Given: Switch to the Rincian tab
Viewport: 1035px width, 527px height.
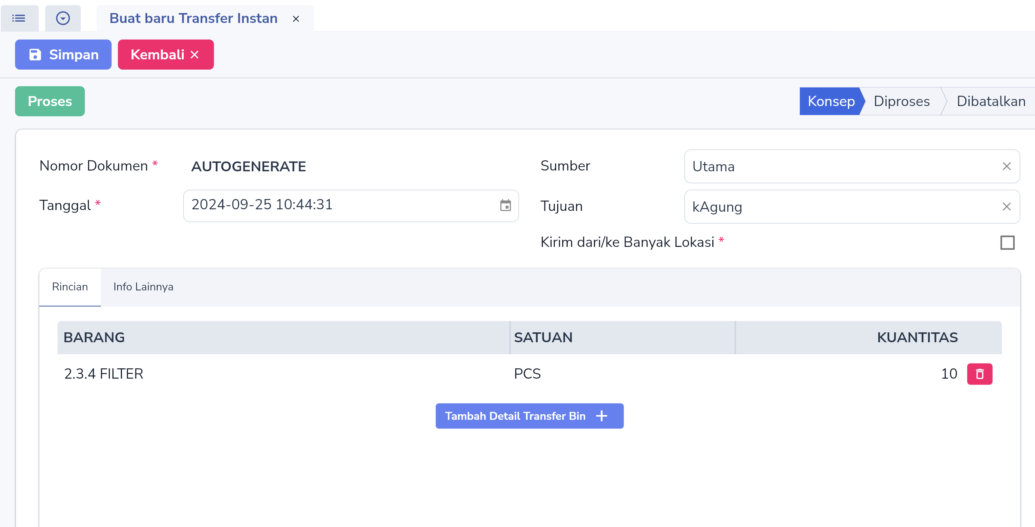Looking at the screenshot, I should 70,287.
